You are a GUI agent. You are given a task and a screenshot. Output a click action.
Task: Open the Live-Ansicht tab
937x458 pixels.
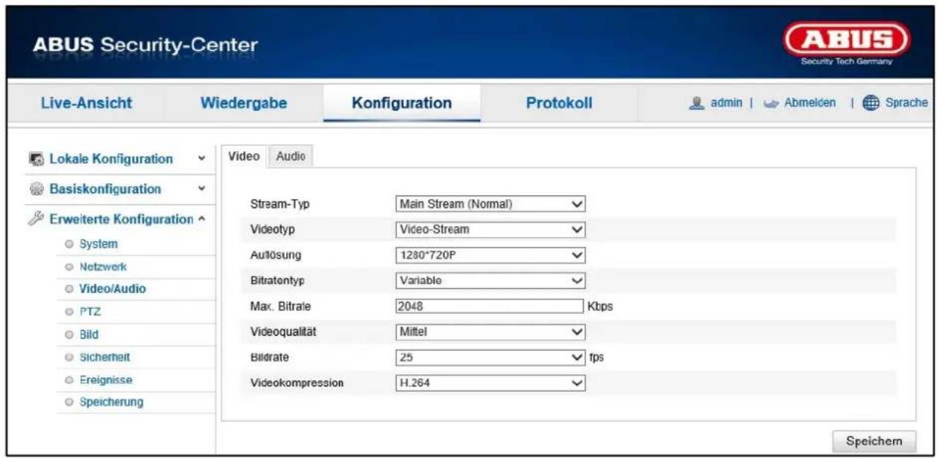85,103
